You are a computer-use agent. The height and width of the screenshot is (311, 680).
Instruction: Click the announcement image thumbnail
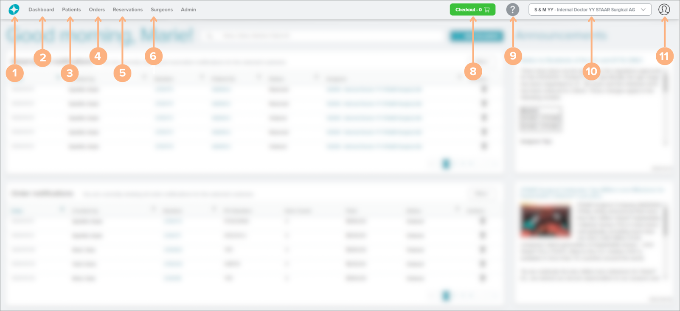pyautogui.click(x=545, y=221)
